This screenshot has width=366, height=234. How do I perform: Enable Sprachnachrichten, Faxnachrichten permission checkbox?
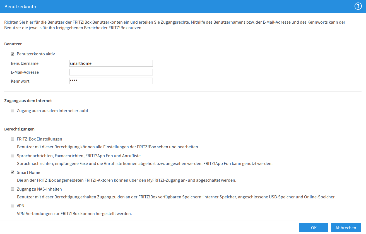[13, 156]
